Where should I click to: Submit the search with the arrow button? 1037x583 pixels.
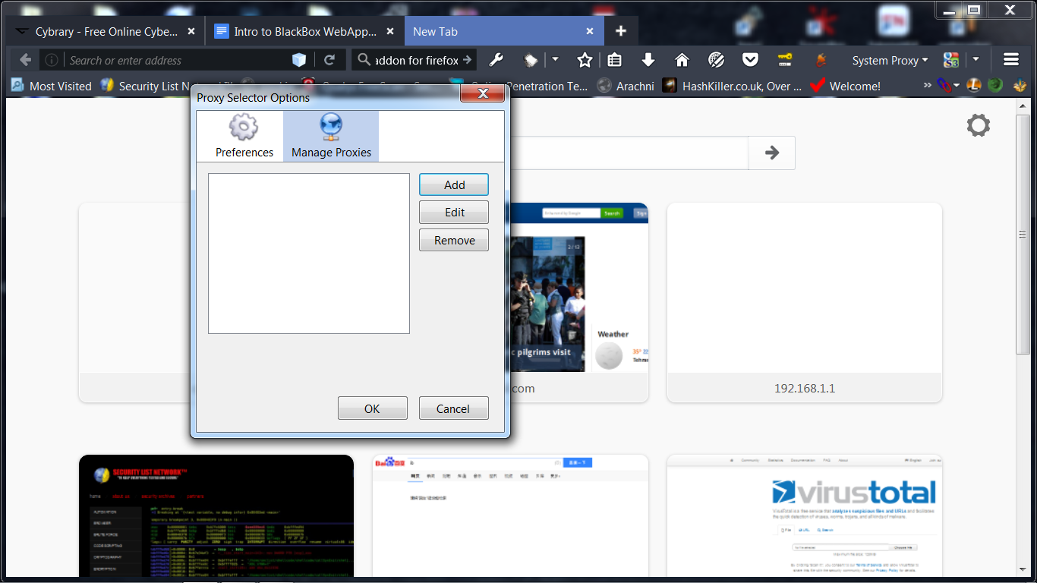coord(468,60)
